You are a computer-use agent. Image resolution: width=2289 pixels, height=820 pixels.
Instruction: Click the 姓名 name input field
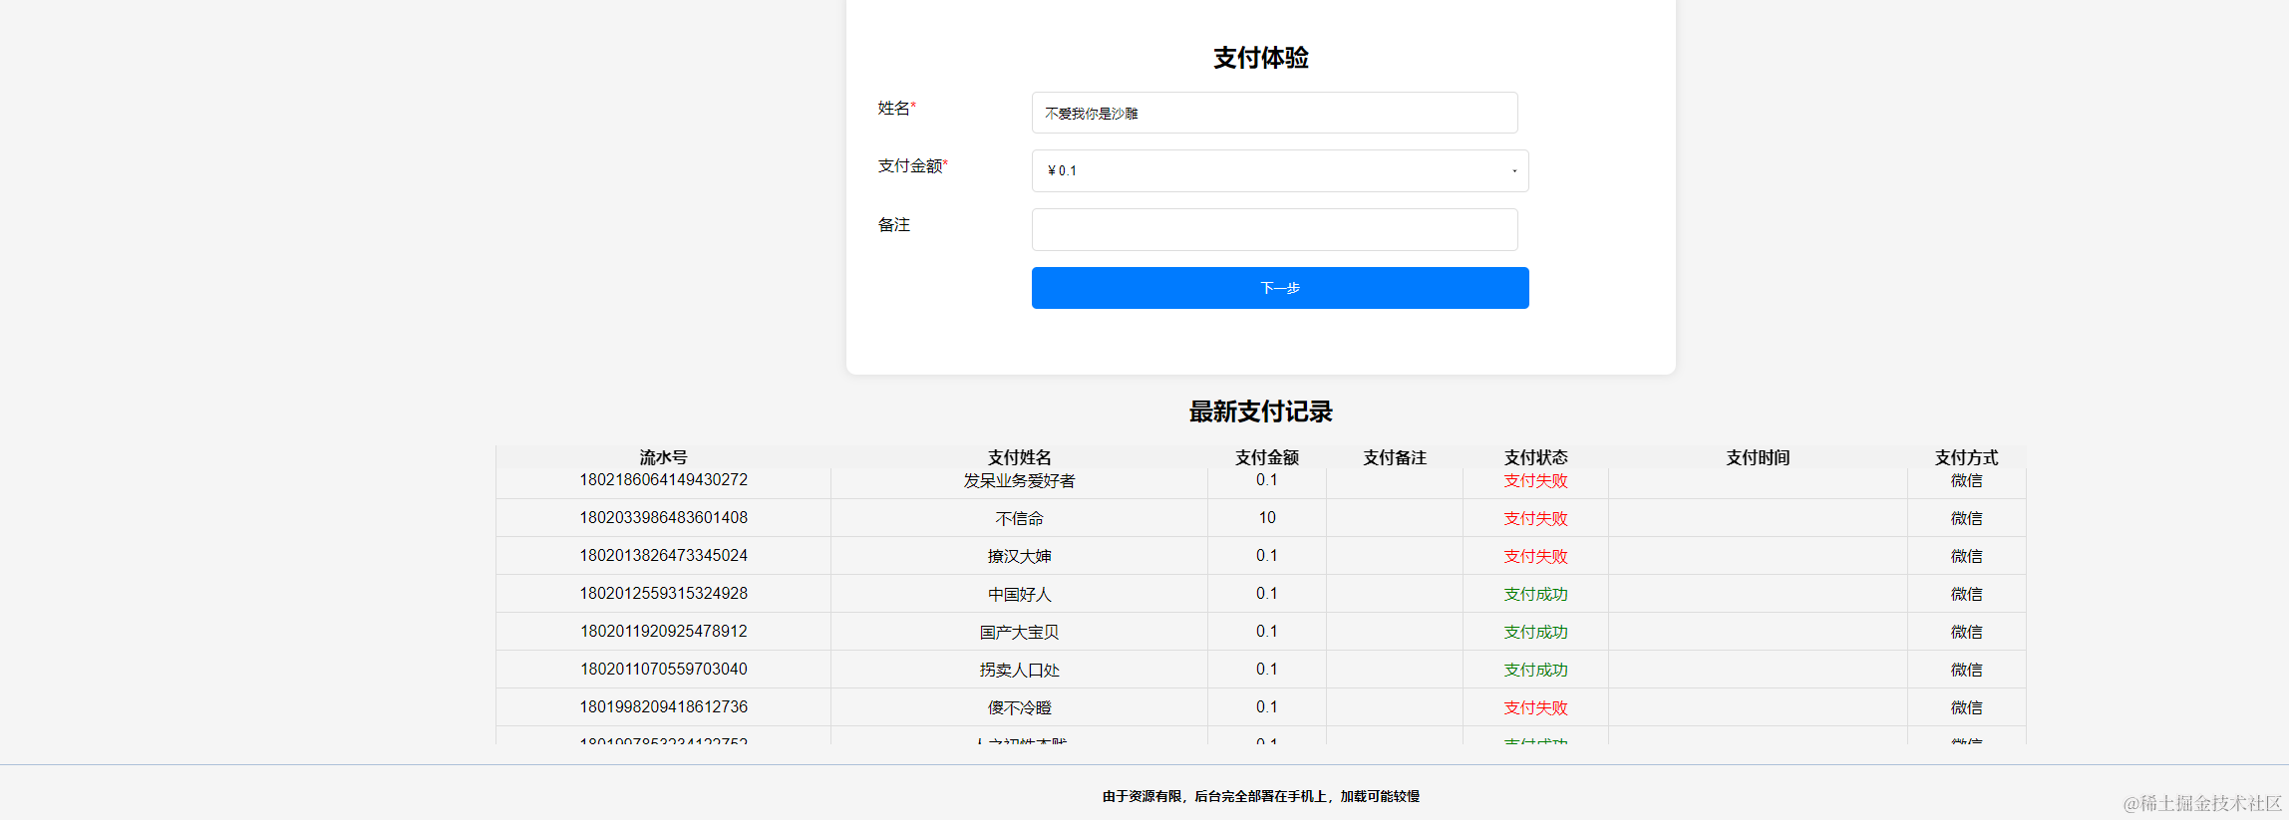tap(1274, 113)
